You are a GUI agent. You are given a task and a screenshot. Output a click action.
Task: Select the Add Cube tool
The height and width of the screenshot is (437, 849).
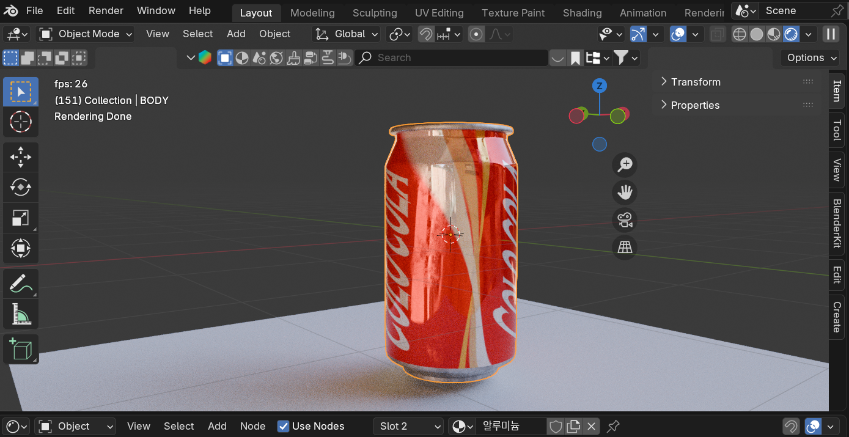[x=21, y=349]
